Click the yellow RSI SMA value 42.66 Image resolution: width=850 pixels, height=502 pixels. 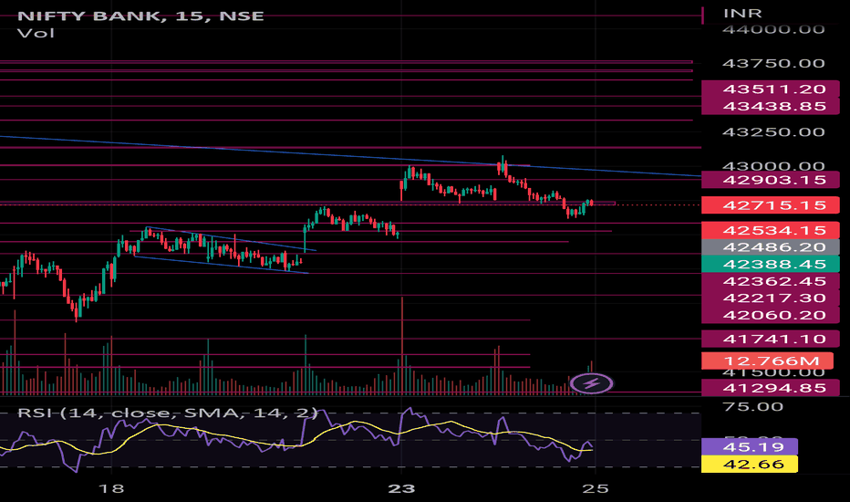(750, 464)
